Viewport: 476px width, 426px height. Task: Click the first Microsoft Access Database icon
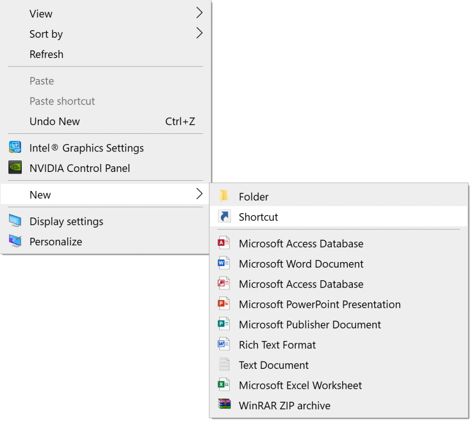[x=224, y=243]
